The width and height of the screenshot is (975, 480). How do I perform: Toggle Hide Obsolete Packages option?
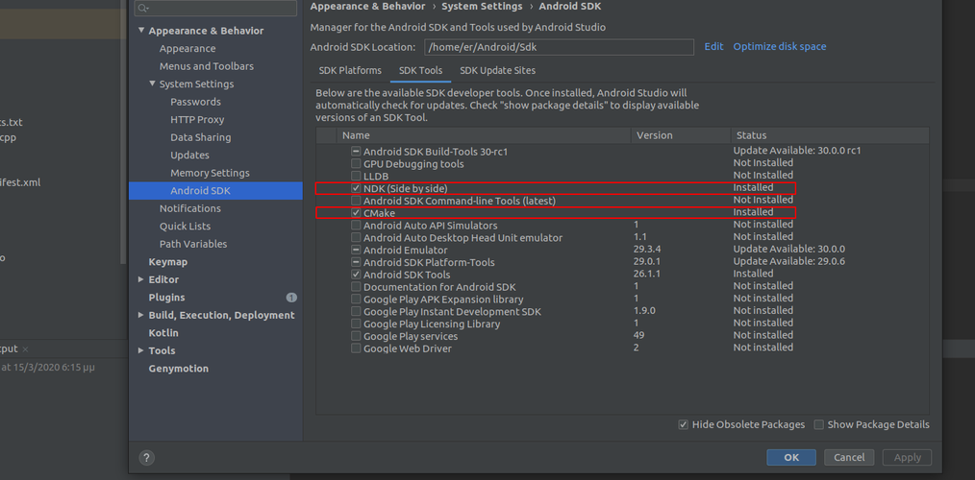683,424
